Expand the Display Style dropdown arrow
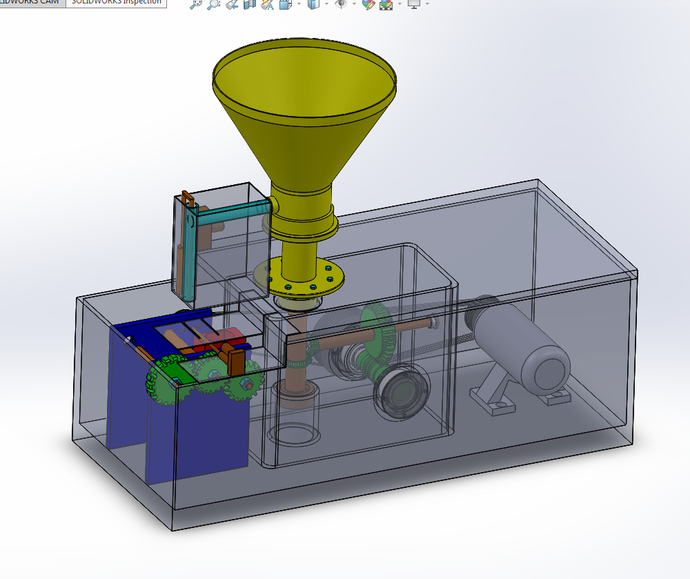Viewport: 690px width, 579px height. 326,4
